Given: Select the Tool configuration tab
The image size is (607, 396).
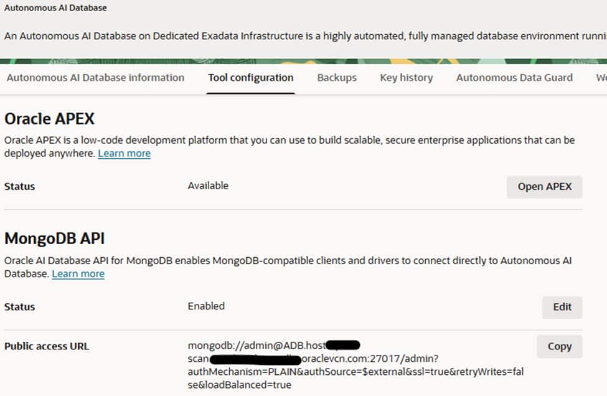Looking at the screenshot, I should 250,78.
